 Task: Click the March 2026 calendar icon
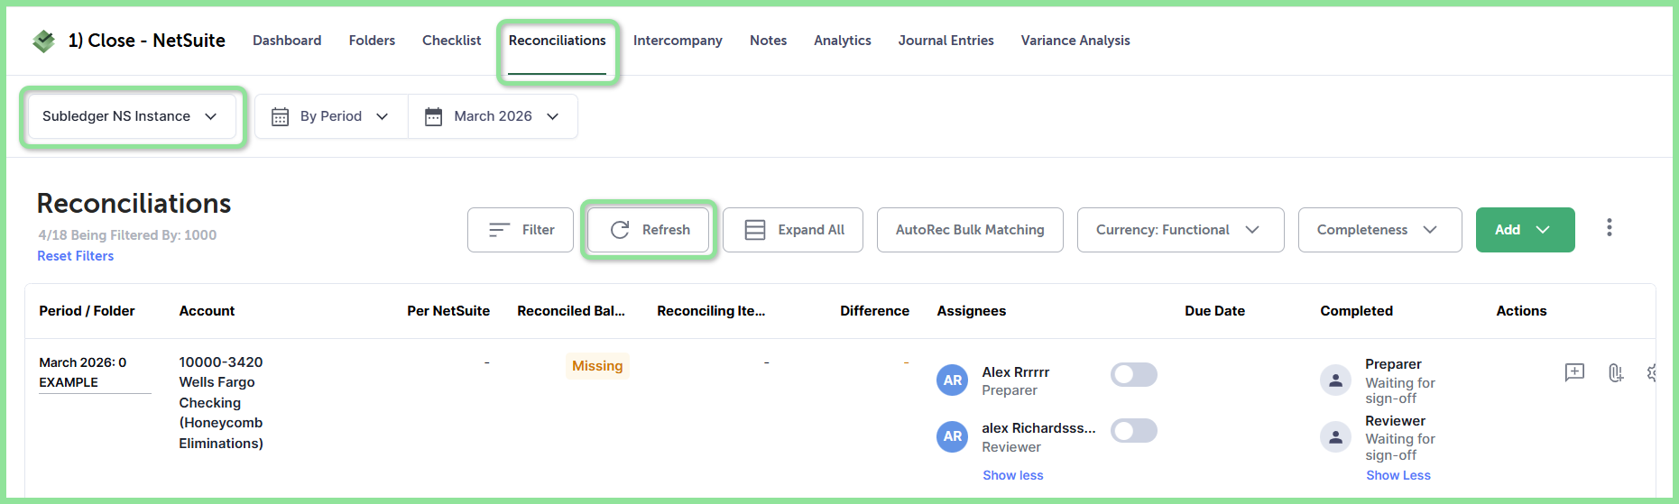434,116
